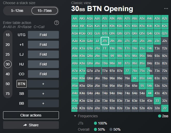Add an action for SB
This screenshot has height=133, width=171.
coord(43,94)
